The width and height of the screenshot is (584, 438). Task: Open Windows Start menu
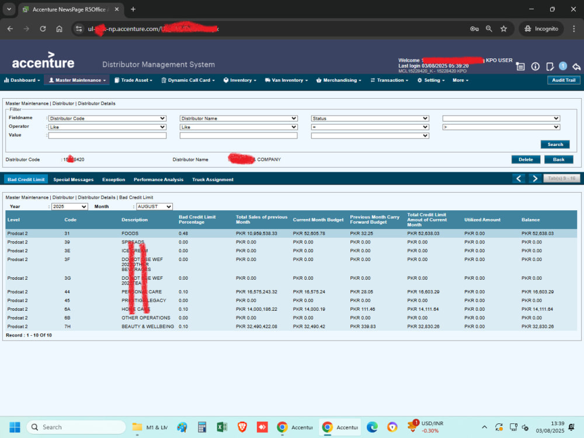click(15, 427)
